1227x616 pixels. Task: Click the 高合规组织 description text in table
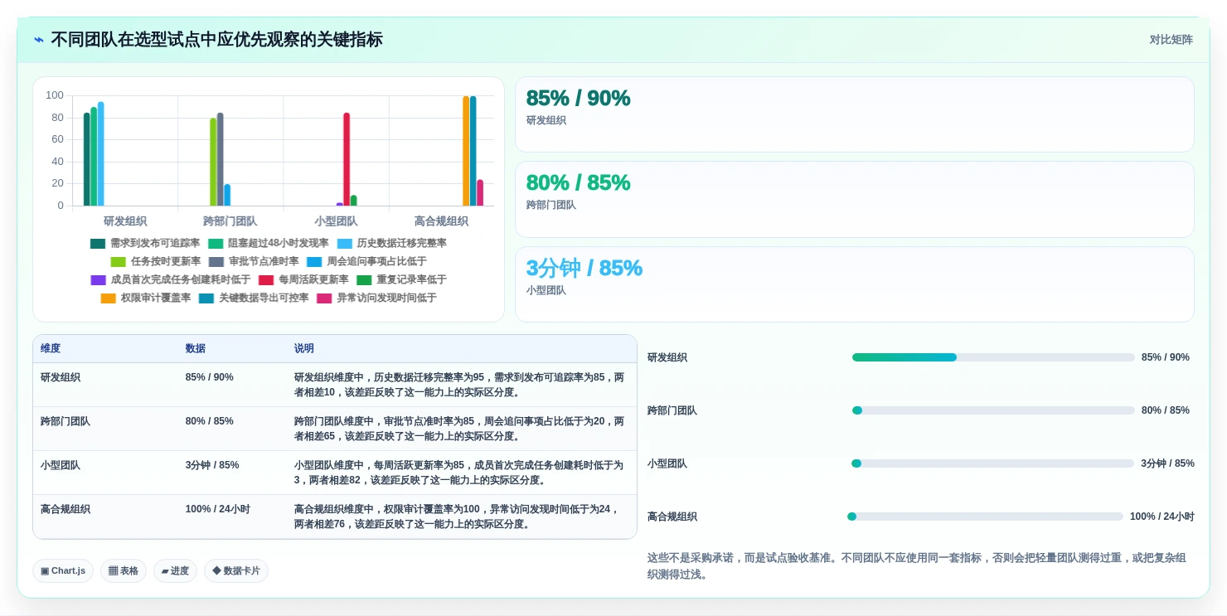(457, 517)
